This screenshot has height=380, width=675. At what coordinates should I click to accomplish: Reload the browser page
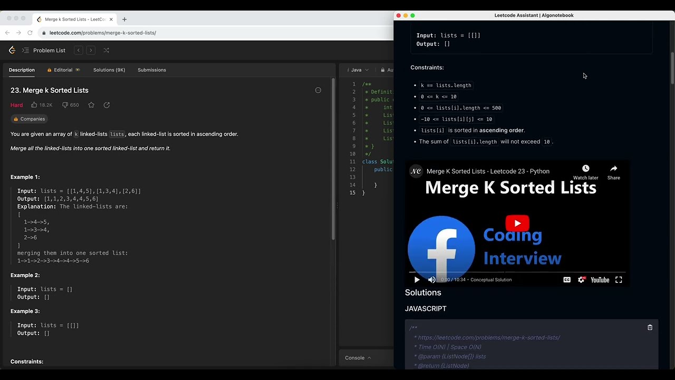click(30, 33)
